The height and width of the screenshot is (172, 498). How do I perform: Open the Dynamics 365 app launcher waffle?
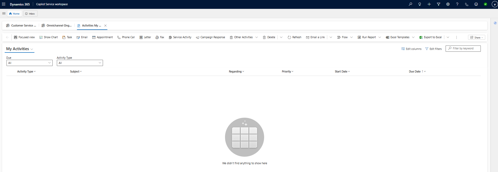tap(4, 4)
